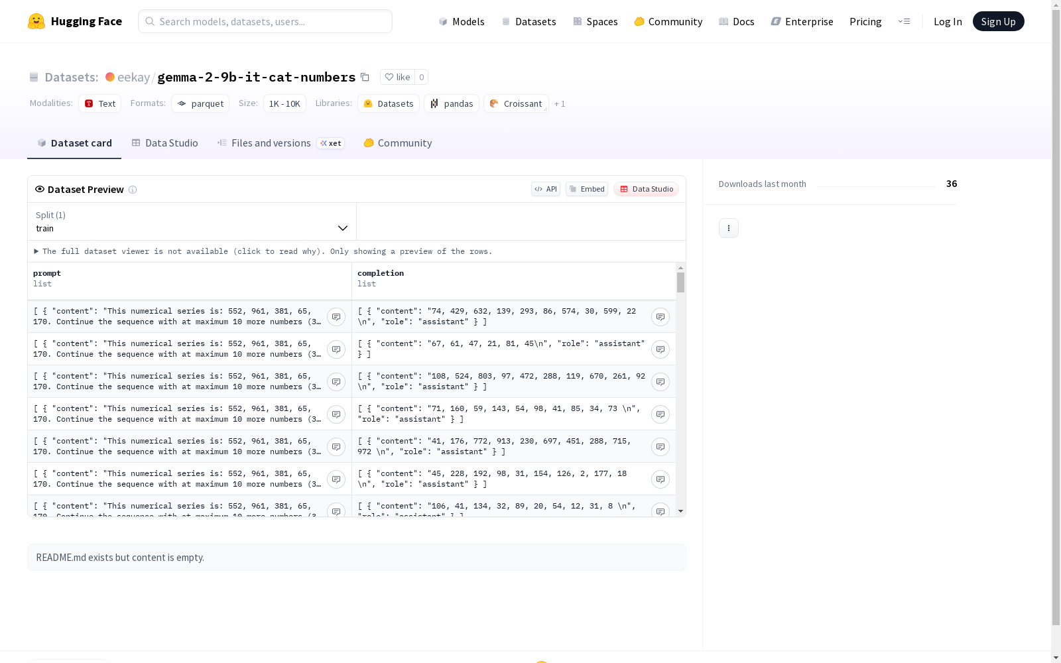Switch to the Dataset card tab

pos(74,143)
